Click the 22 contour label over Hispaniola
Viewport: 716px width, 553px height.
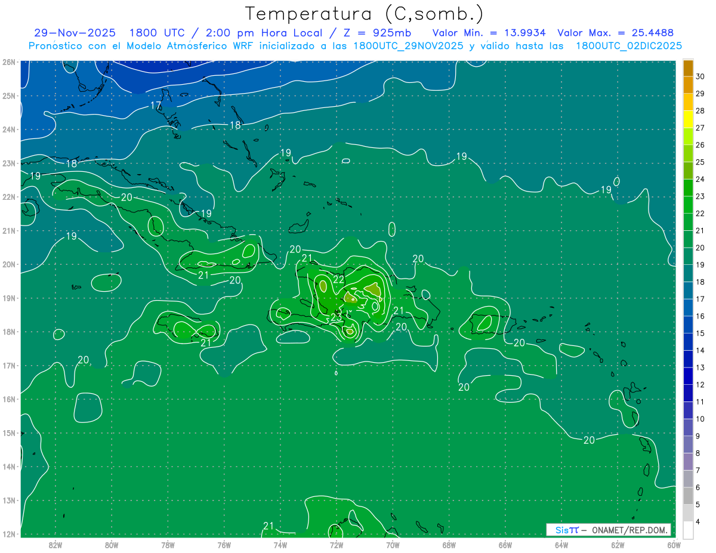pos(338,279)
